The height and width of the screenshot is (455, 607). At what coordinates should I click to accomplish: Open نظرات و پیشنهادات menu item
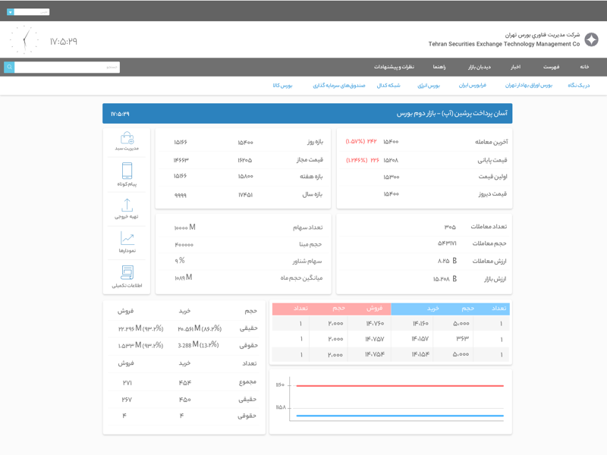(x=394, y=67)
